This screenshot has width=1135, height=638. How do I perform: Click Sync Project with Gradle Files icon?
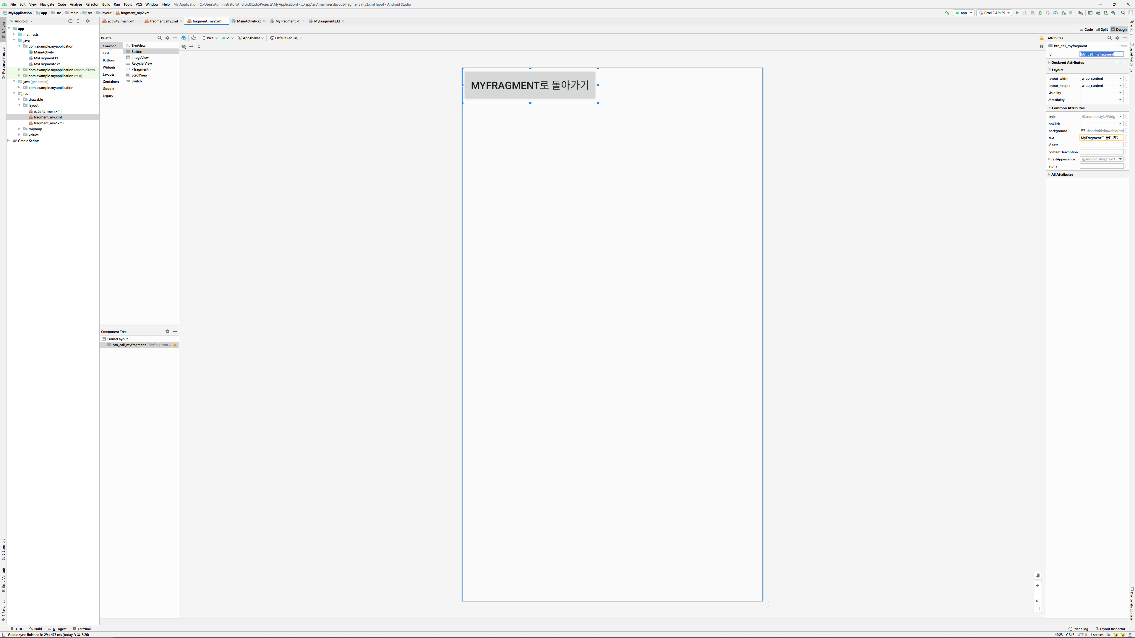1098,13
